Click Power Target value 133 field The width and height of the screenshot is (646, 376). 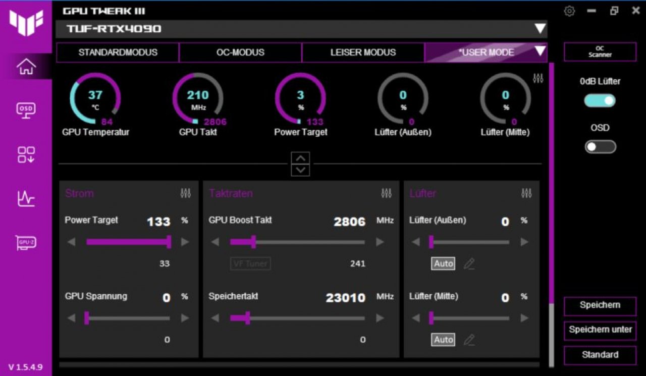point(158,222)
